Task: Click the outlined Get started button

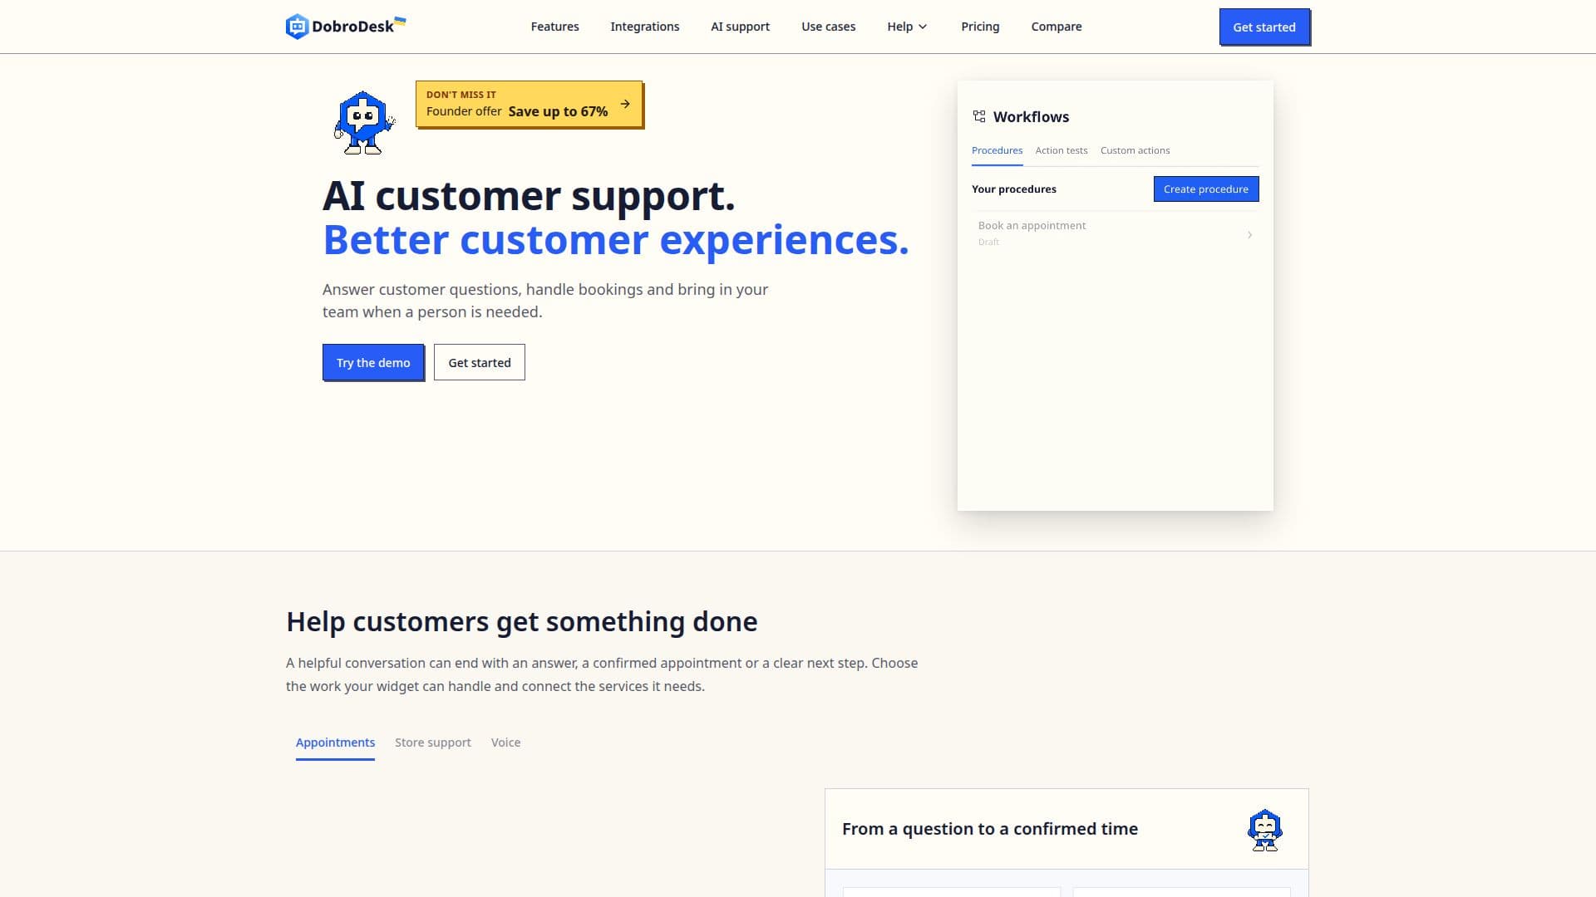Action: (480, 362)
